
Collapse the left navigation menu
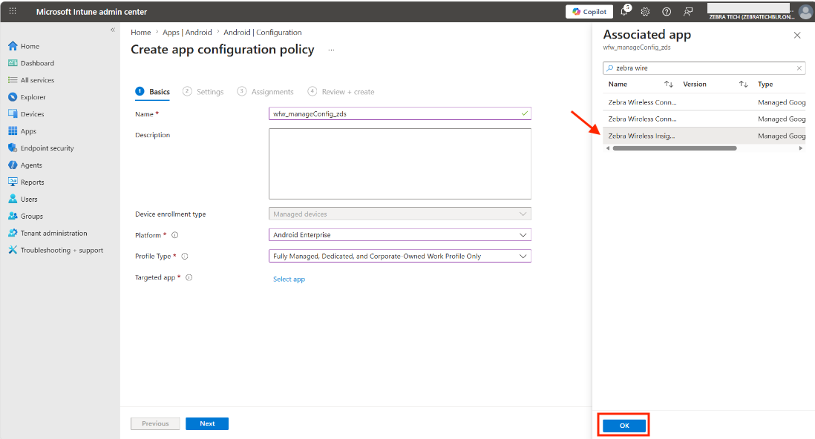point(113,30)
